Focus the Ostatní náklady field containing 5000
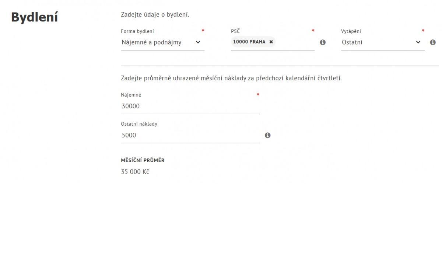442x258 pixels. tap(190, 135)
